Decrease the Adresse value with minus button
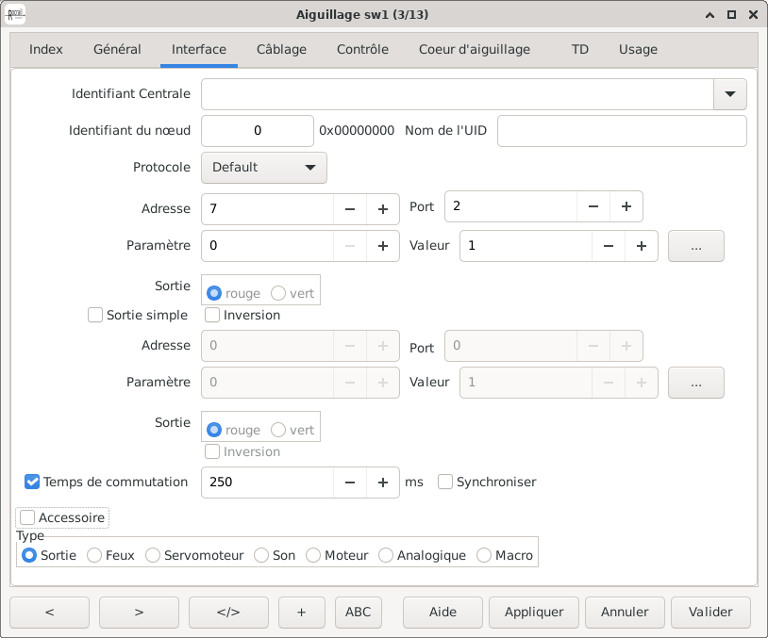 click(350, 209)
